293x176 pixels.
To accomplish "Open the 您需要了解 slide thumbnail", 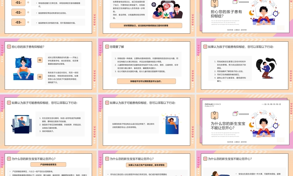I will click(x=146, y=65).
